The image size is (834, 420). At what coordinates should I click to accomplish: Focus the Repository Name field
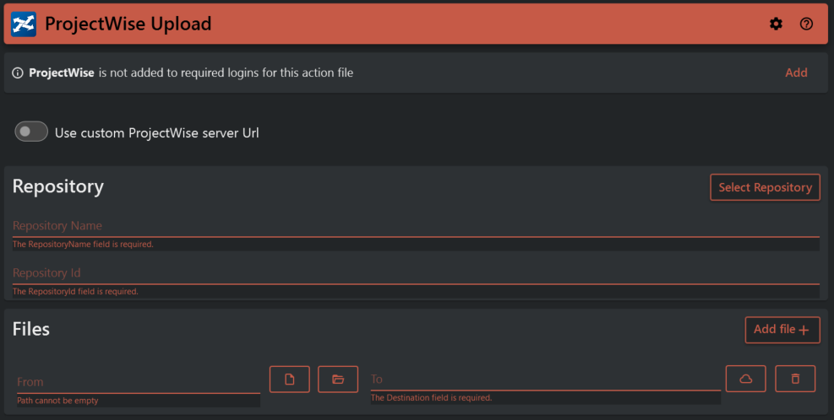coord(416,226)
